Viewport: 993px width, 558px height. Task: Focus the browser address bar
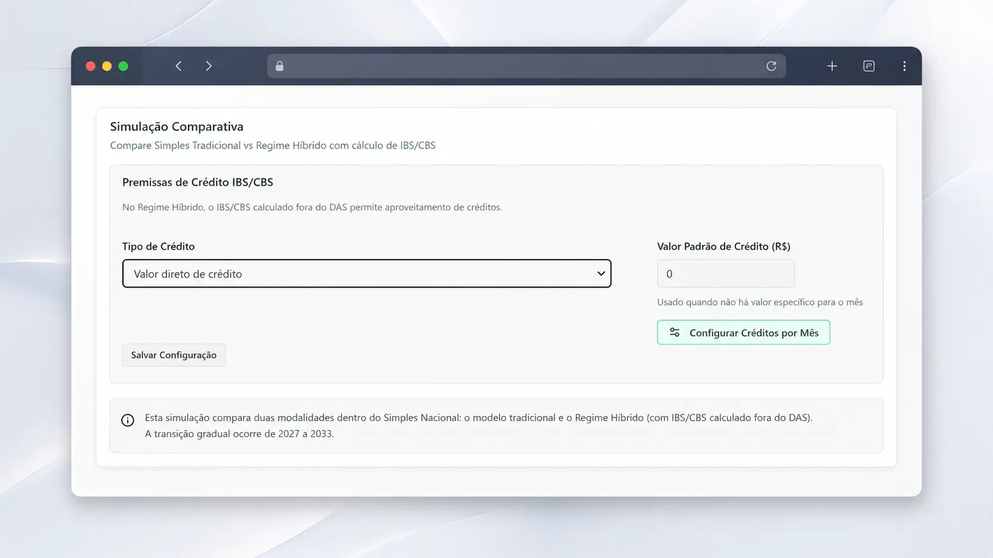(x=526, y=66)
